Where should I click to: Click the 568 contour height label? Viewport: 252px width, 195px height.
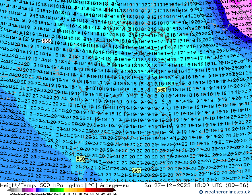click(47, 41)
